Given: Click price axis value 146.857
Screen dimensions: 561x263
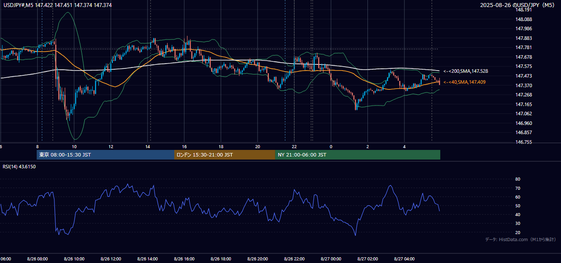Looking at the screenshot, I should pyautogui.click(x=524, y=132).
